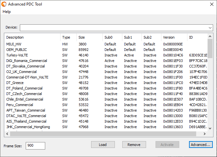This screenshot has width=217, height=157.
Task: Click the Sub1 column header
Action: point(132,37)
